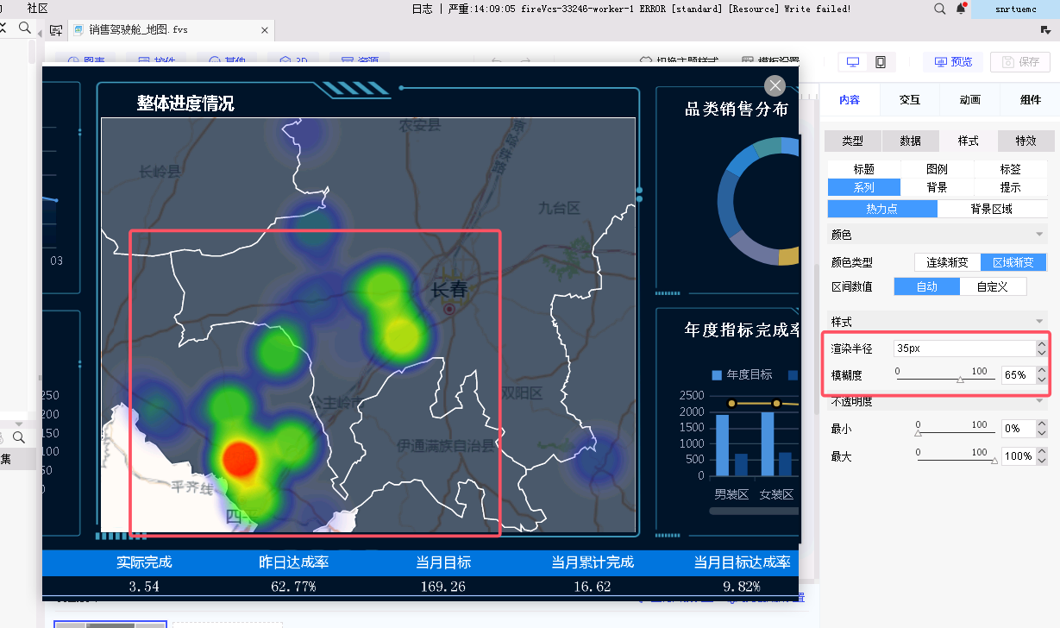This screenshot has width=1060, height=628.
Task: Decrease 最小 opacity with the down arrow
Action: (1043, 433)
